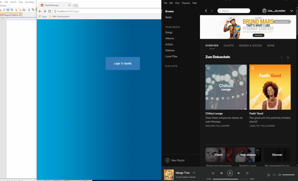The height and width of the screenshot is (181, 298).
Task: Open the Discover tile
Action: tap(277, 155)
